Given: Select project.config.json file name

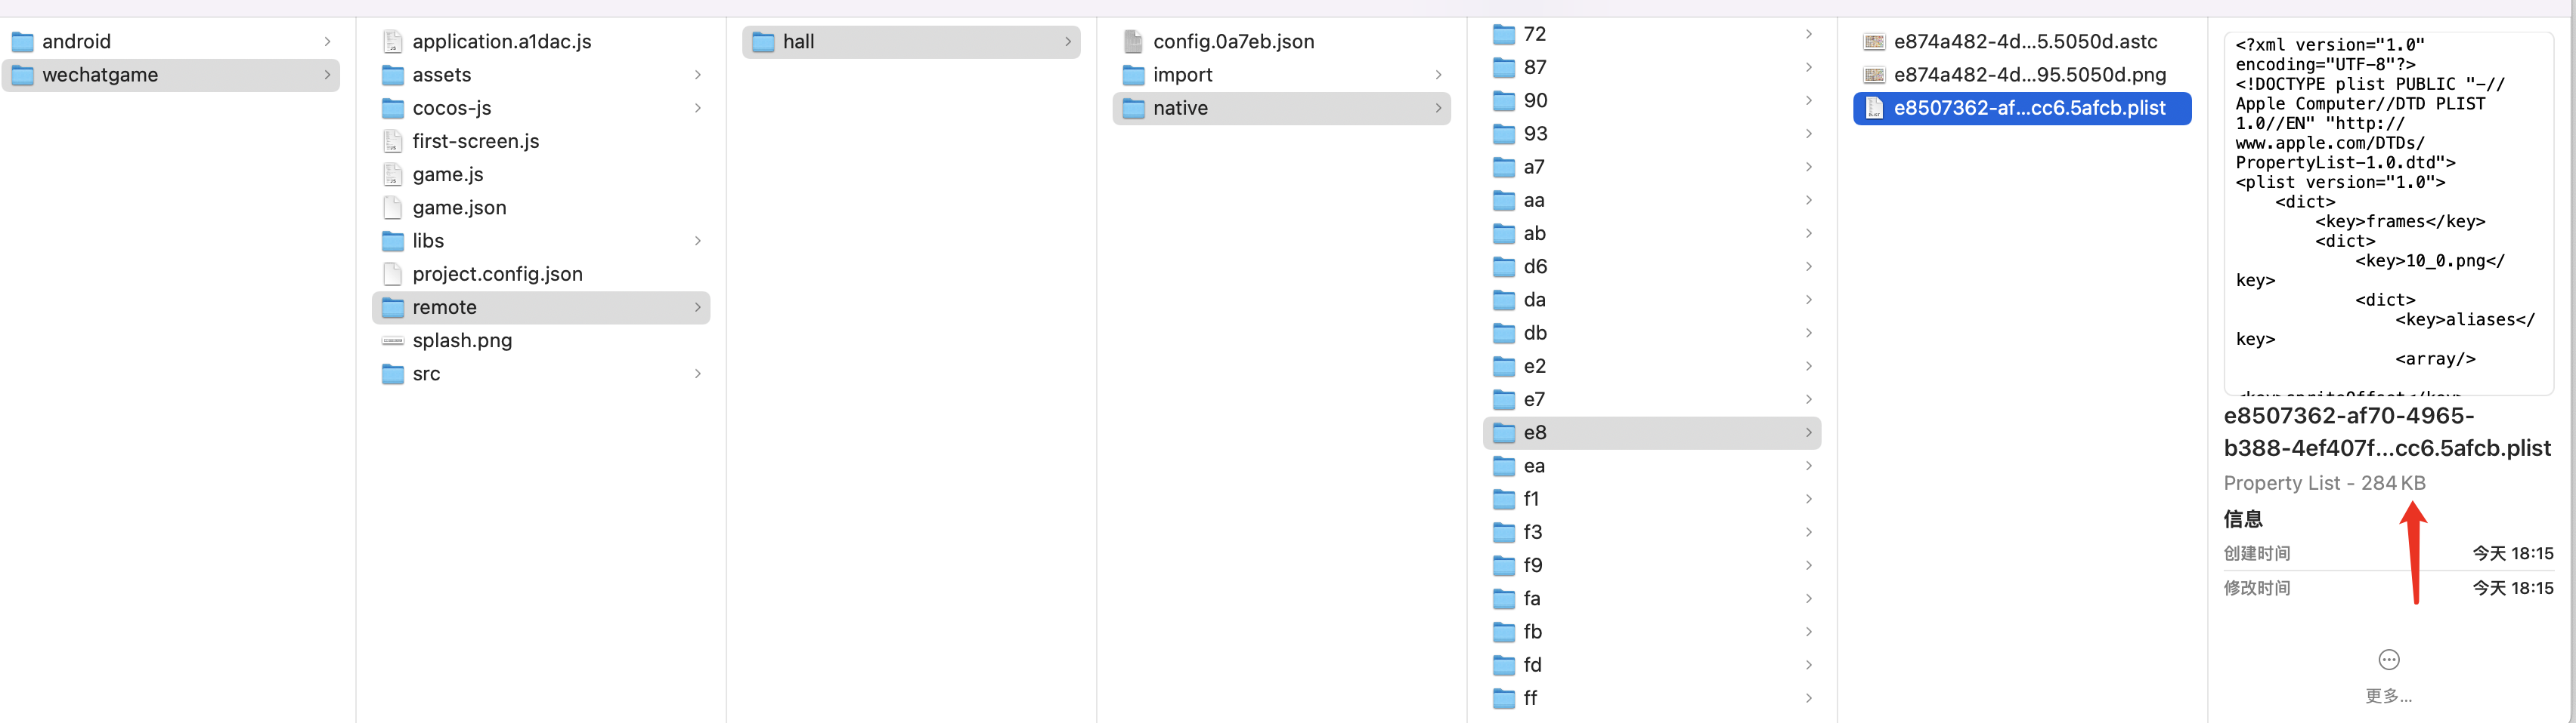Looking at the screenshot, I should click(497, 274).
